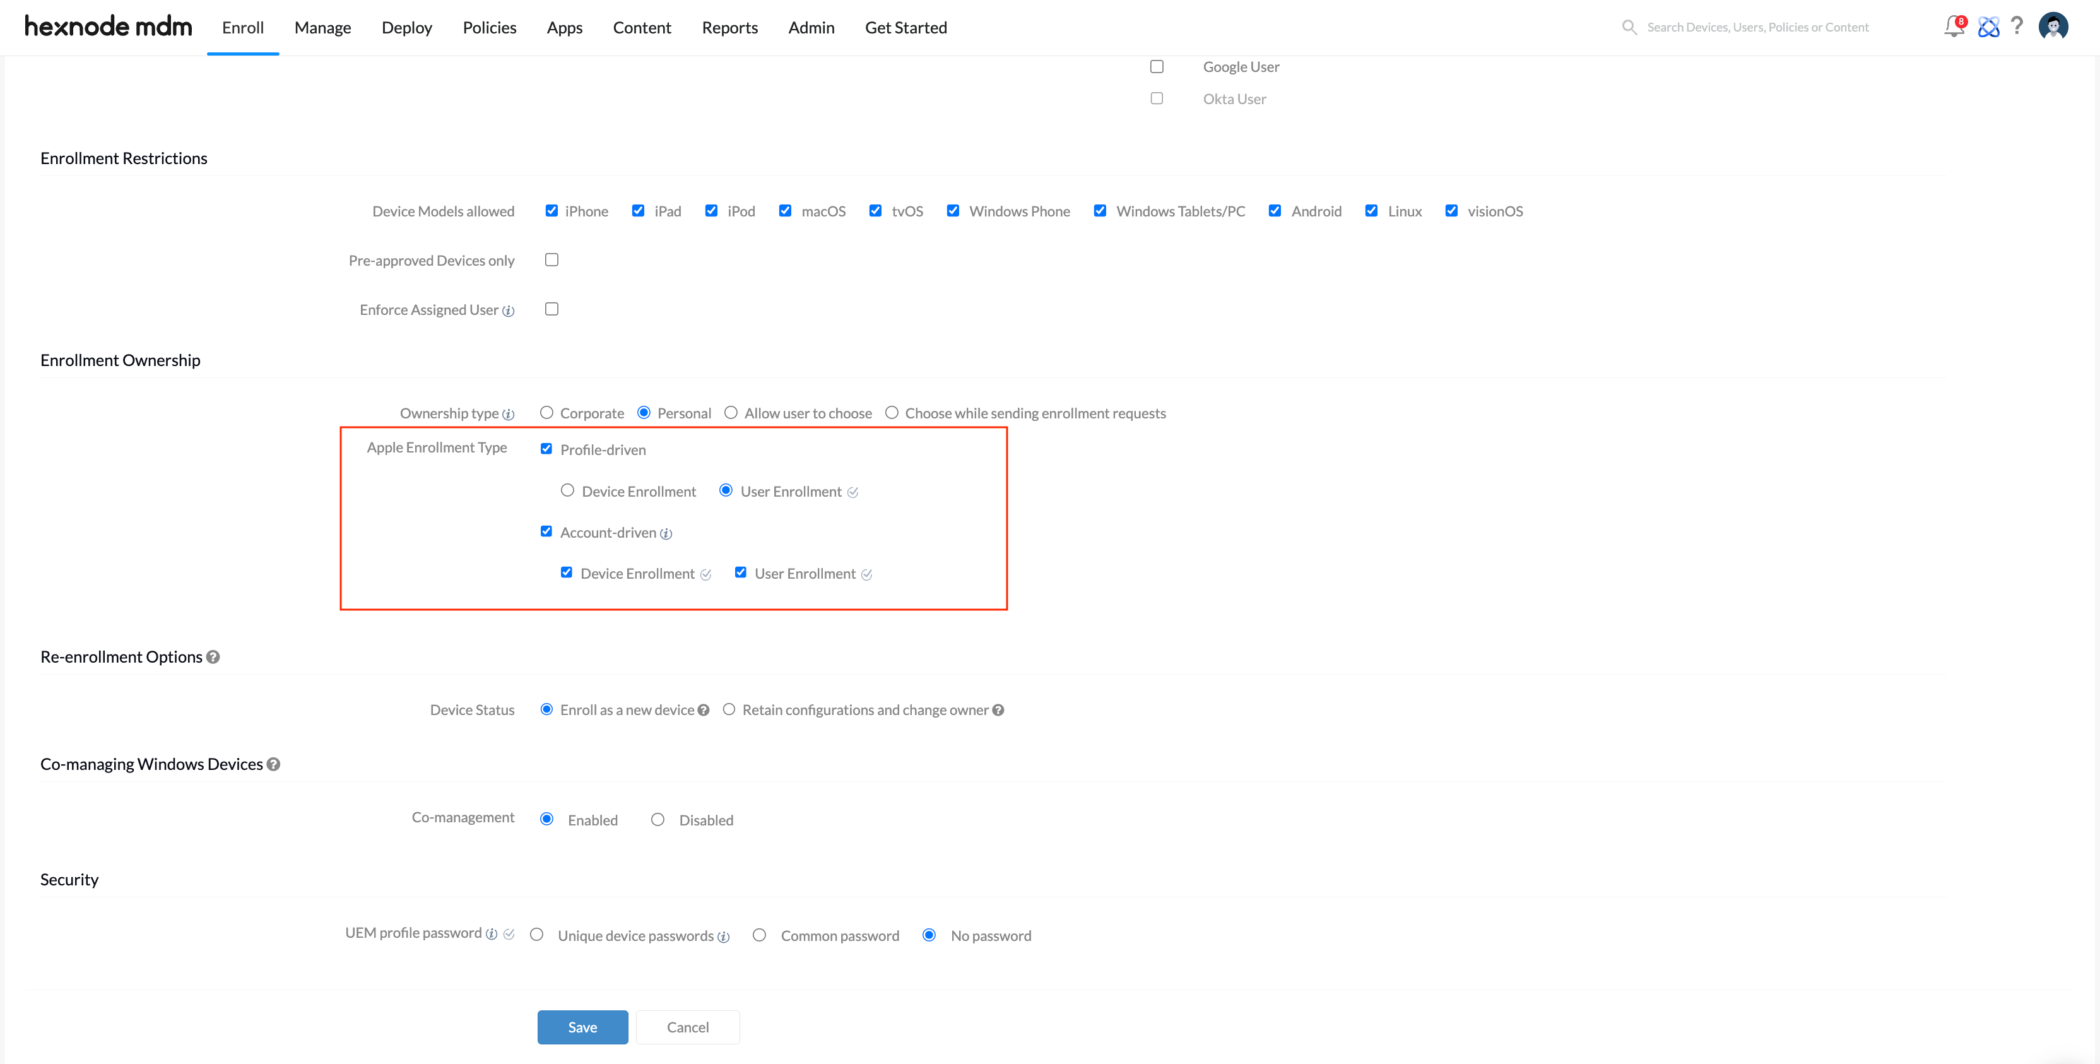Viewport: 2100px width, 1064px height.
Task: Open help icon beside Enroll as a new device
Action: tap(704, 710)
